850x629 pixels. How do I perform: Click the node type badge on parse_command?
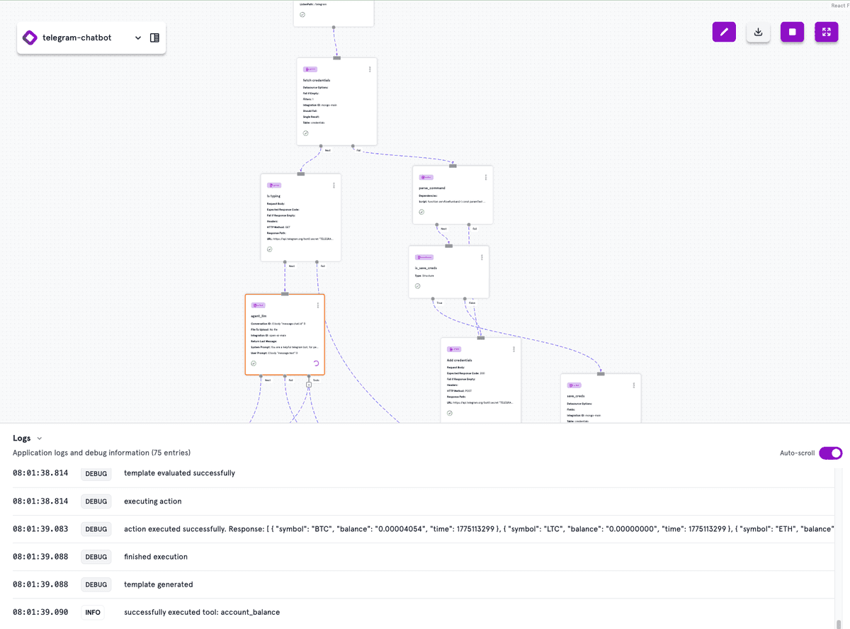426,177
